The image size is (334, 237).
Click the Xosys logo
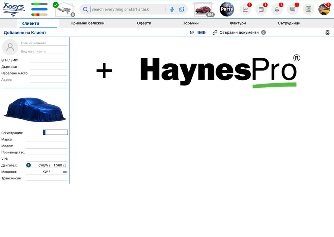click(x=14, y=9)
